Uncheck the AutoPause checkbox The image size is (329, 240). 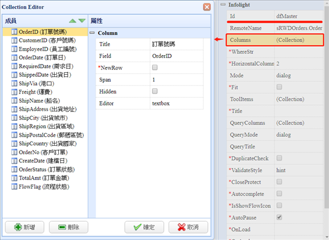point(279,217)
